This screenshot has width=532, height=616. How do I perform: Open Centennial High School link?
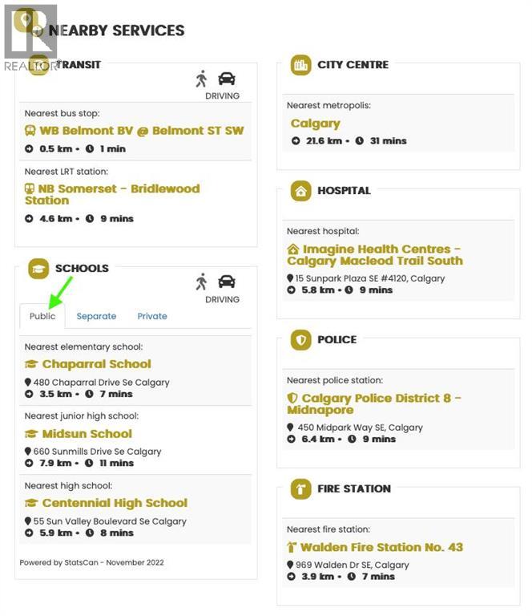(x=115, y=503)
